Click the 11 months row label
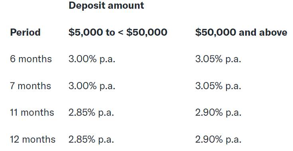 (32, 113)
